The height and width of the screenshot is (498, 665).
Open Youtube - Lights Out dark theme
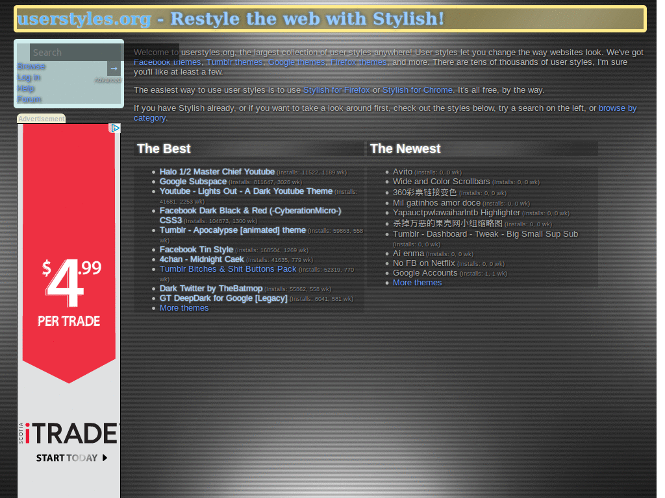tap(246, 191)
